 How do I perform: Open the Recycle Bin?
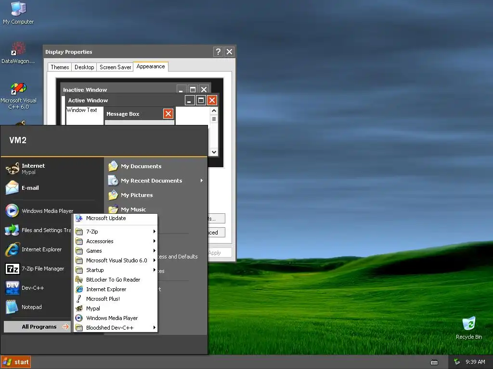coord(469,328)
